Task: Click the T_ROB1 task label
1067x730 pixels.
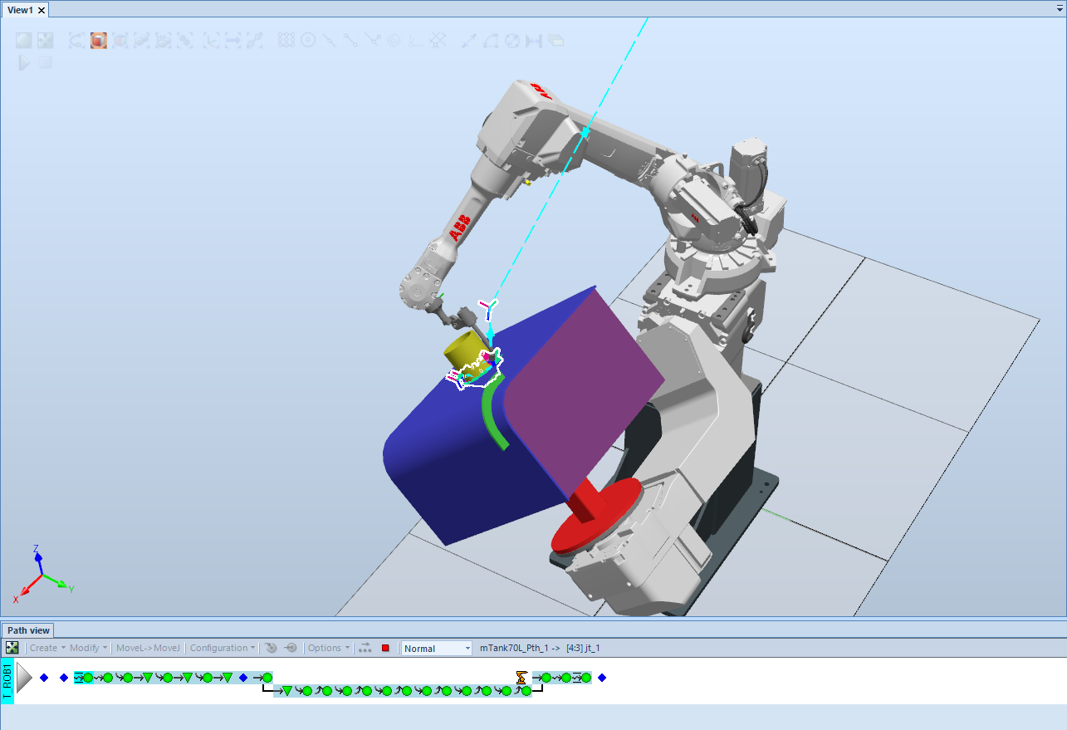Action: tap(7, 681)
